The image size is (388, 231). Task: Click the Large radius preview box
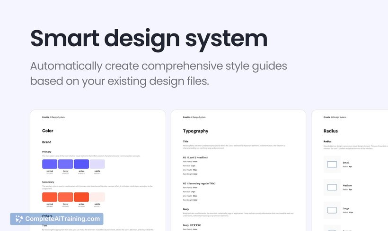(332, 210)
